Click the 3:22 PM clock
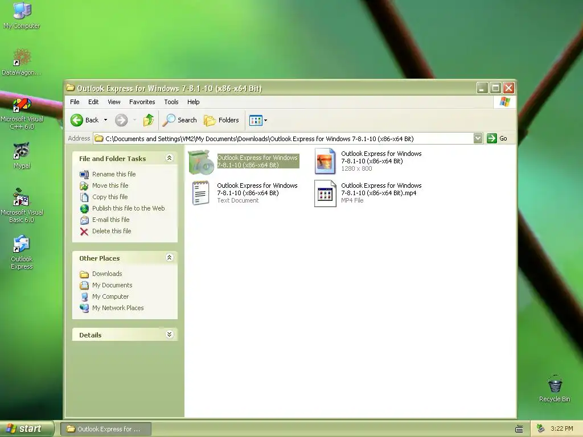The height and width of the screenshot is (437, 583). pyautogui.click(x=562, y=428)
